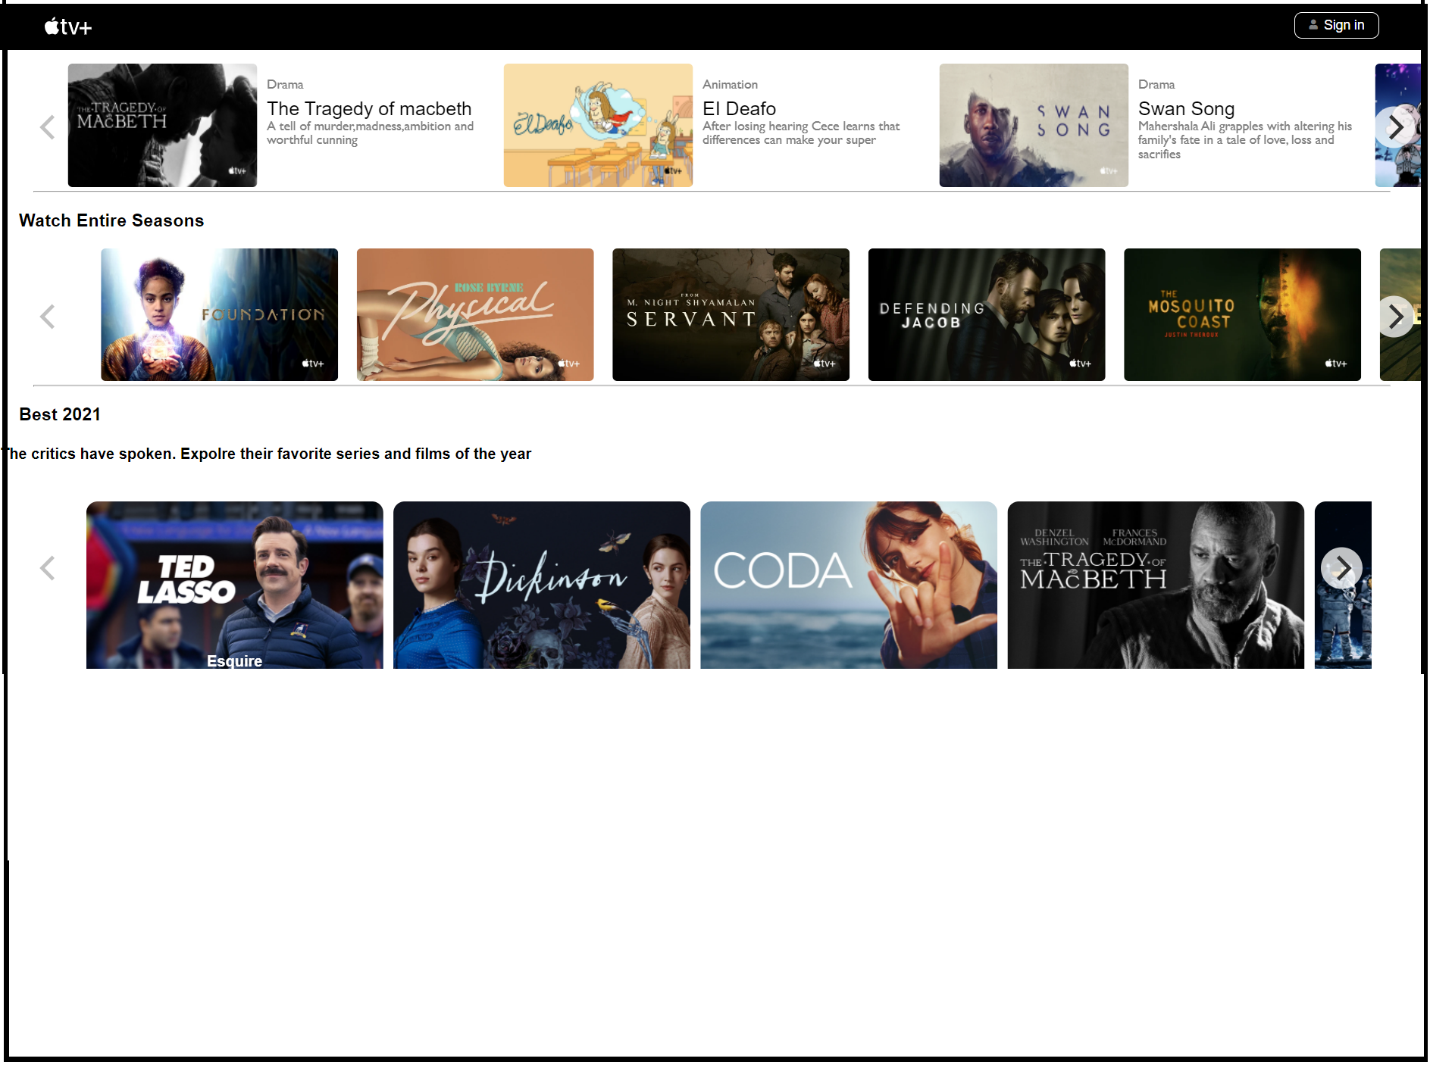Image resolution: width=1430 pixels, height=1071 pixels.
Task: Open the Foundation series thumbnail
Action: (x=219, y=314)
